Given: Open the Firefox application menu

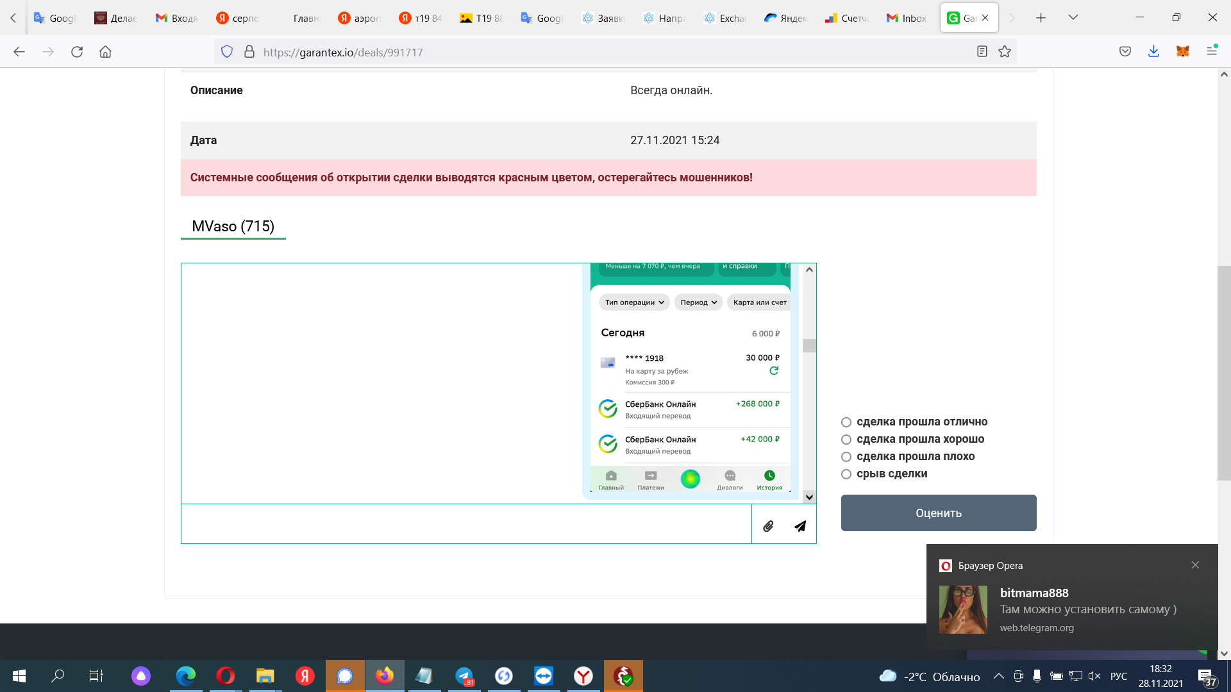Looking at the screenshot, I should click(x=1212, y=51).
